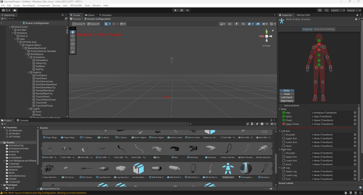Toggle the Inspector lock icon
The height and width of the screenshot is (195, 363).
[357, 15]
